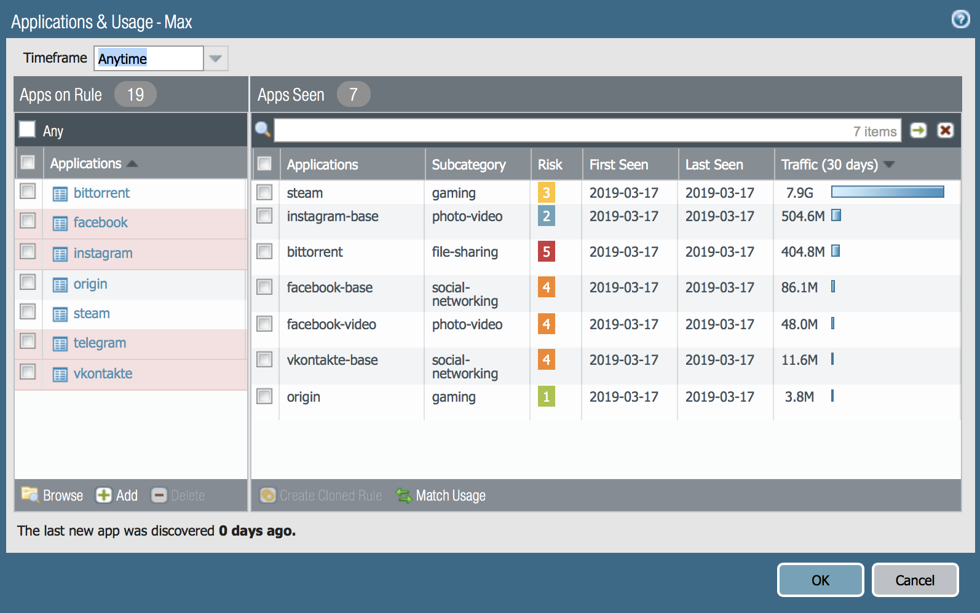Click risk level 5 badge for bittorrent

tap(547, 252)
